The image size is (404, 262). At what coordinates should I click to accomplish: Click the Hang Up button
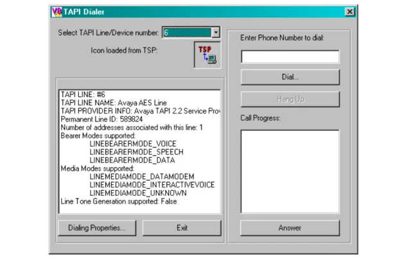tap(290, 99)
